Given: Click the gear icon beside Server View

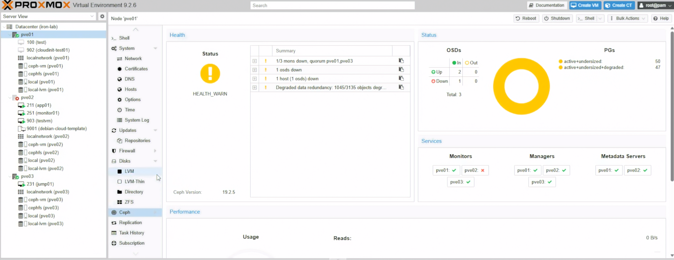Looking at the screenshot, I should click(102, 16).
